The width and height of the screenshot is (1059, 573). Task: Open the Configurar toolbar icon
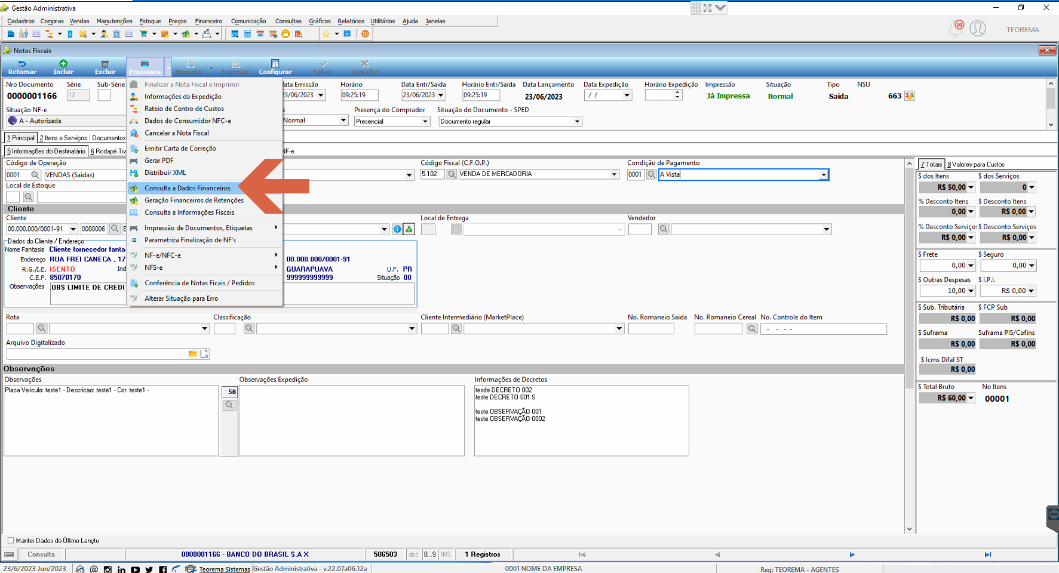275,63
